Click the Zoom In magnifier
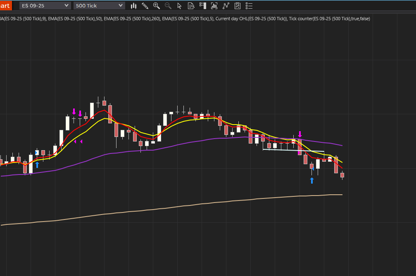Viewport: 416px width, 276px height. 156,6
